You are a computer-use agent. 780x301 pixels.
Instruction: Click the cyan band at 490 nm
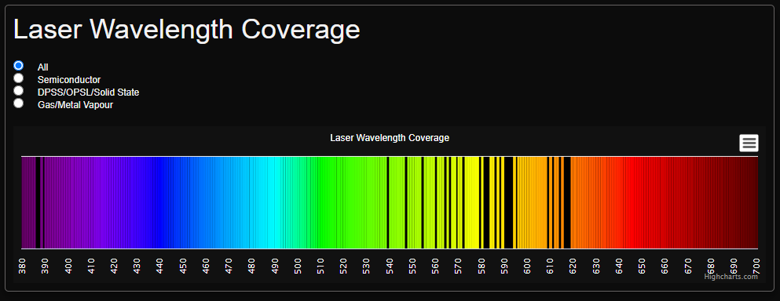(275, 203)
